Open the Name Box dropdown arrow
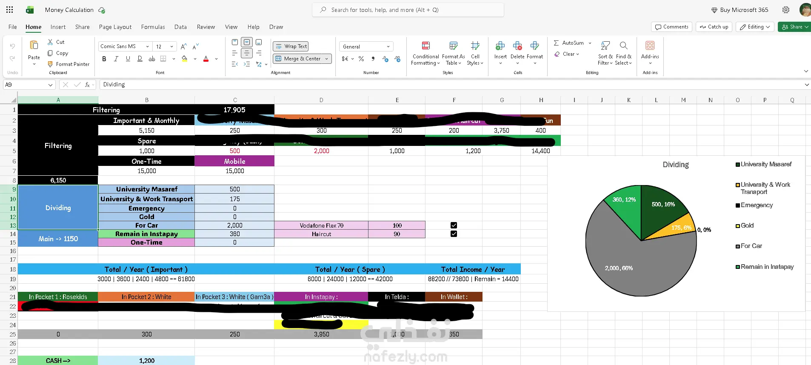Screen dimensions: 811x365 [50, 85]
